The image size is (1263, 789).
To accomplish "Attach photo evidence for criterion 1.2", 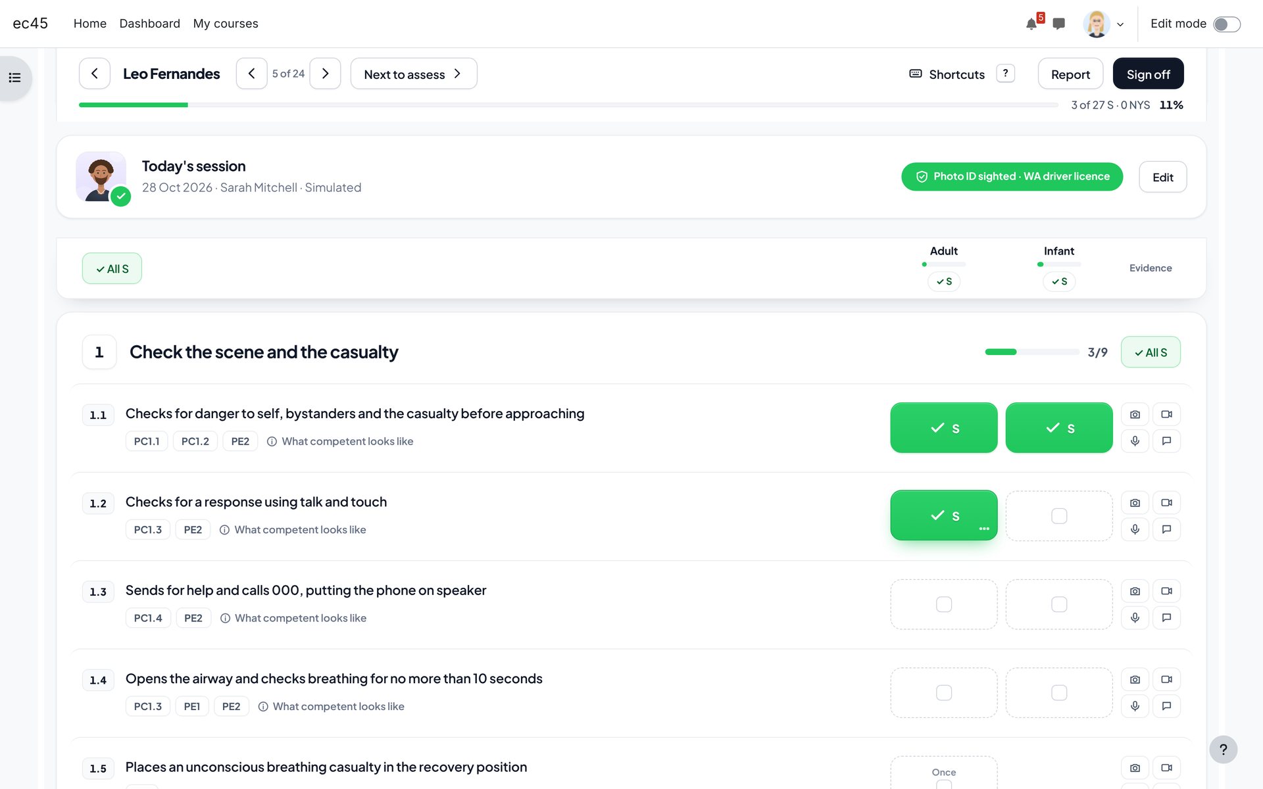I will coord(1135,503).
